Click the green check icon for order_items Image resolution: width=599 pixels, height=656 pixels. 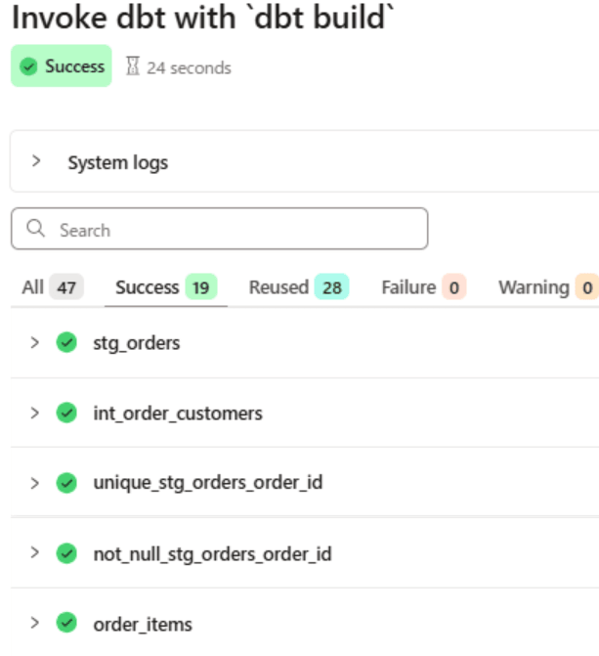tap(66, 623)
